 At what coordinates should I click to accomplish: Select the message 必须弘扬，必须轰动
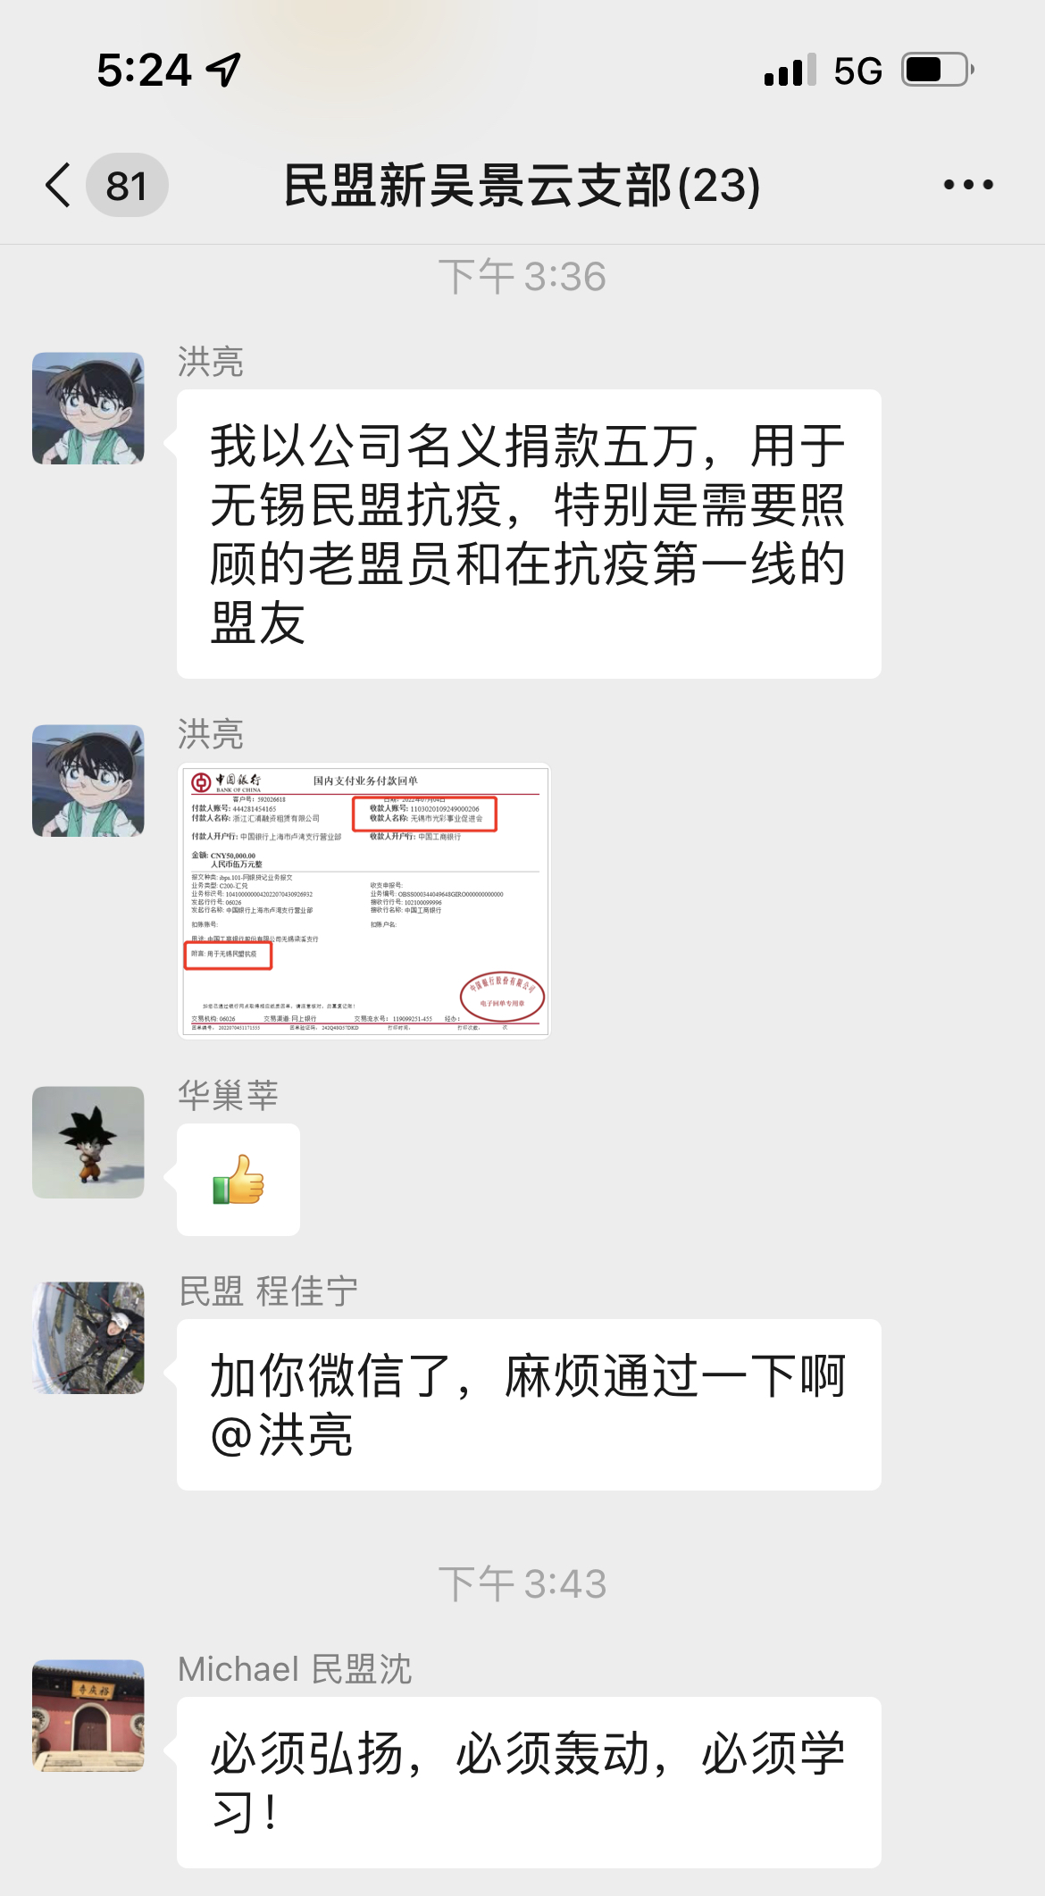pos(529,1783)
